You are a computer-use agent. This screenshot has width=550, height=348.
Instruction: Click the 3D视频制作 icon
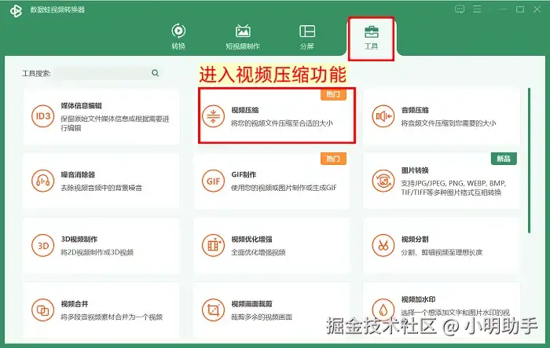(x=42, y=246)
